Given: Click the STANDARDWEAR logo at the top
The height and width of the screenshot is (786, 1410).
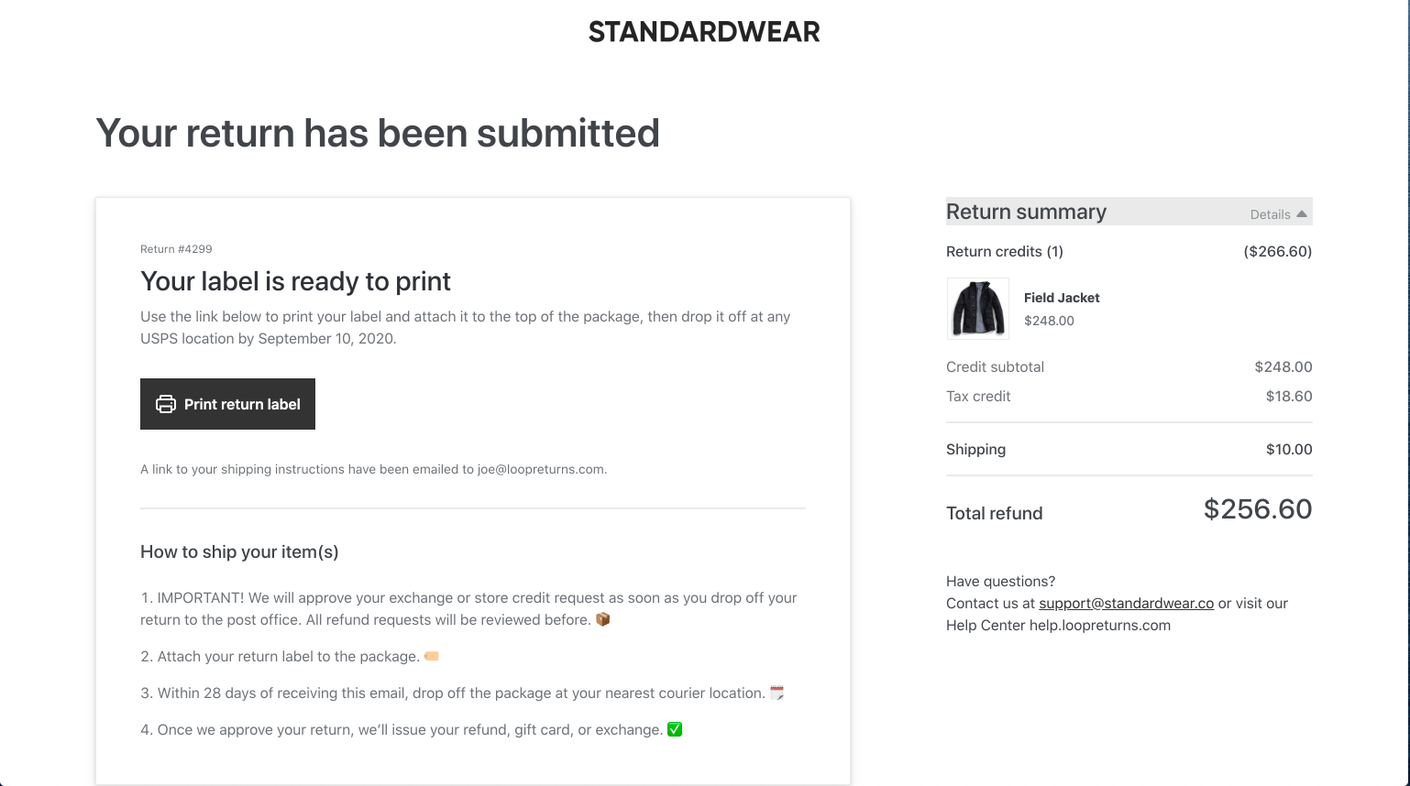Looking at the screenshot, I should 704,32.
